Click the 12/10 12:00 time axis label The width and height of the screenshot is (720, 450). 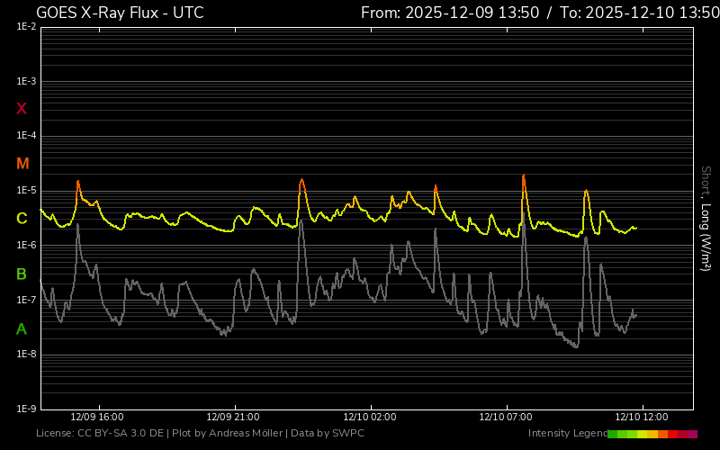(642, 418)
